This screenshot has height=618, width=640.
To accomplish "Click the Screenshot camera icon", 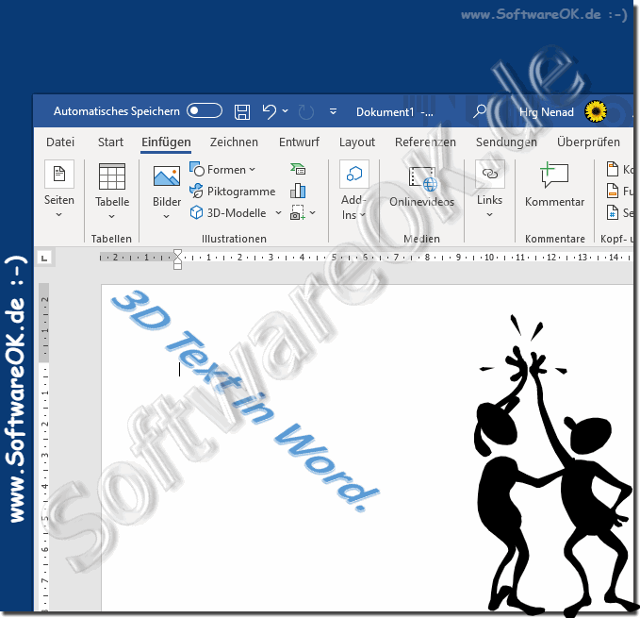I will point(297,213).
